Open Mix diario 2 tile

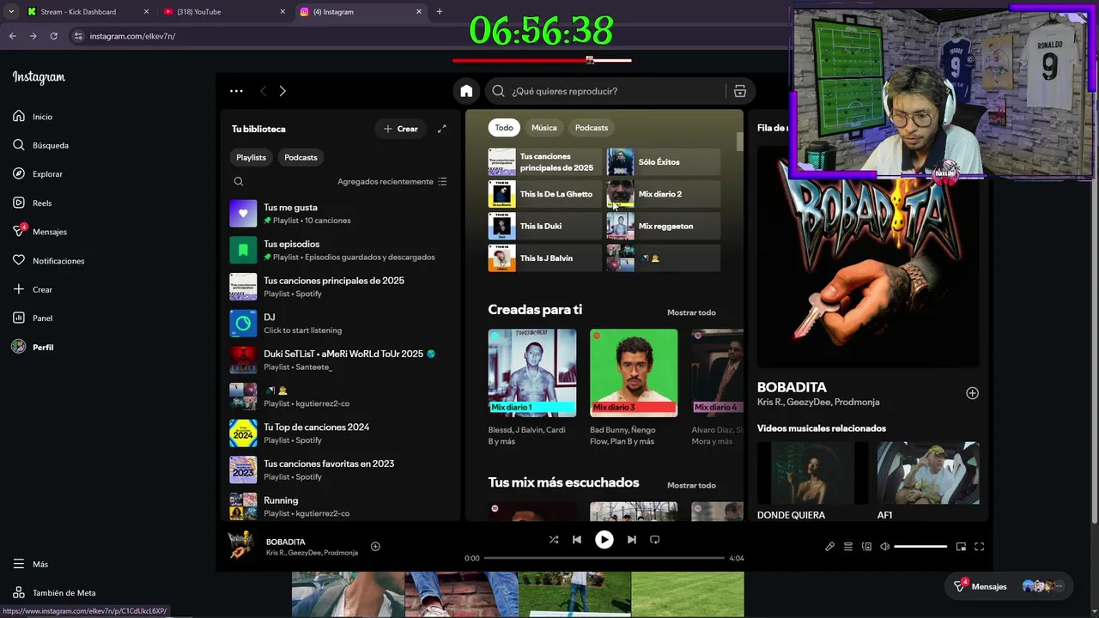tap(664, 194)
